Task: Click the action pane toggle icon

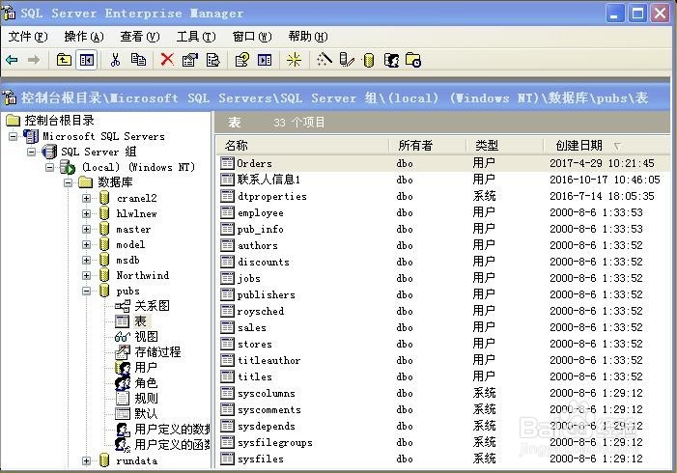Action: (x=265, y=60)
